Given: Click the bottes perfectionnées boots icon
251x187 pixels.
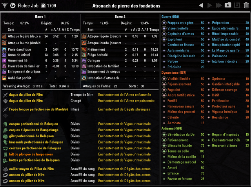Looking at the screenshot, I should coord(5,160).
